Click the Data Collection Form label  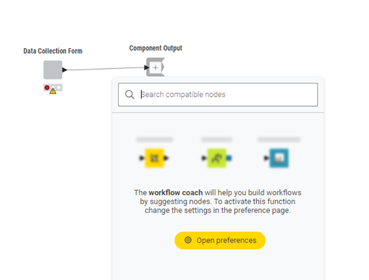pos(53,51)
